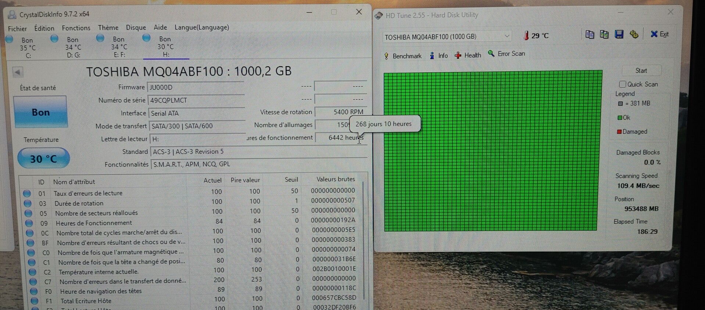This screenshot has height=310, width=705.
Task: Open HD Tune options icon
Action: [x=634, y=35]
